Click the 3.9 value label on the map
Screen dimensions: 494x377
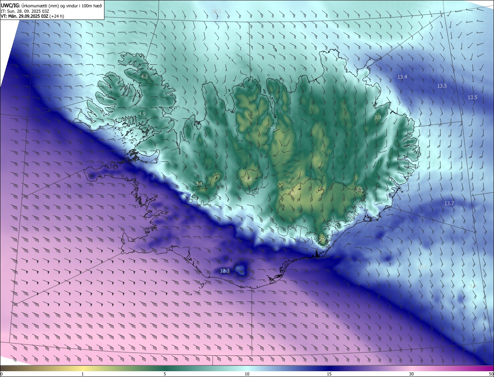tap(377, 117)
